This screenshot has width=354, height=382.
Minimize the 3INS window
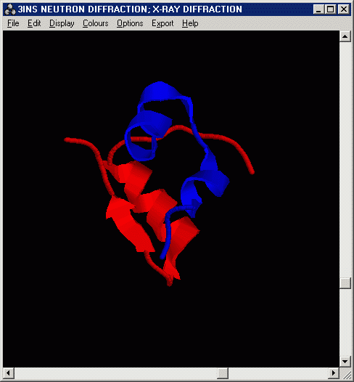[318, 9]
